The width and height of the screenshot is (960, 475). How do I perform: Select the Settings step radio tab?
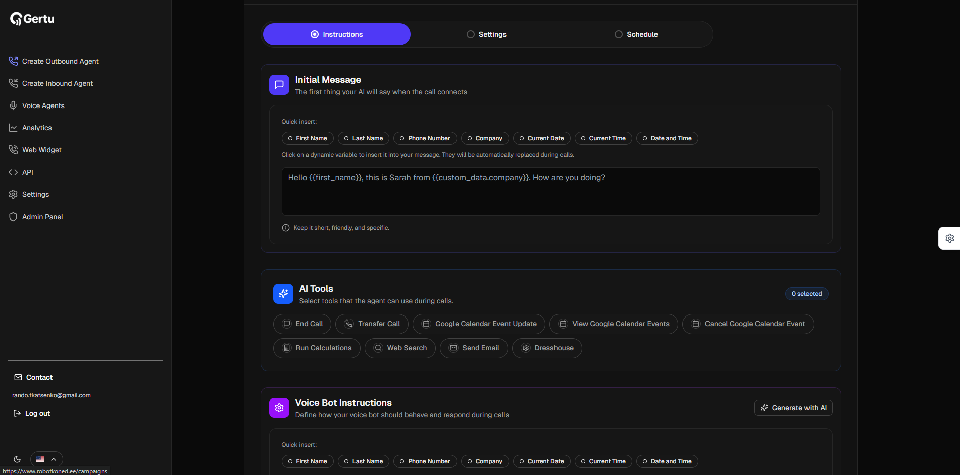pyautogui.click(x=486, y=34)
